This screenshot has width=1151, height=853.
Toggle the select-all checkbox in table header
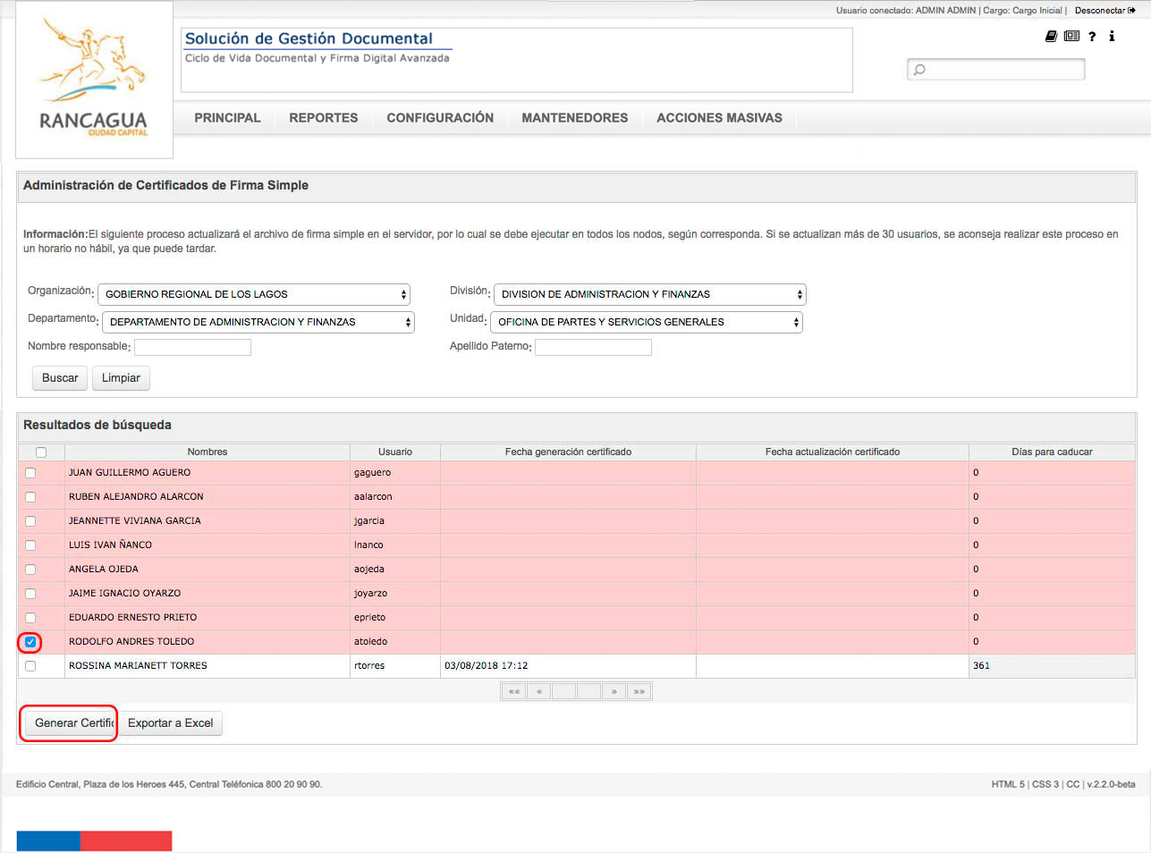click(41, 452)
